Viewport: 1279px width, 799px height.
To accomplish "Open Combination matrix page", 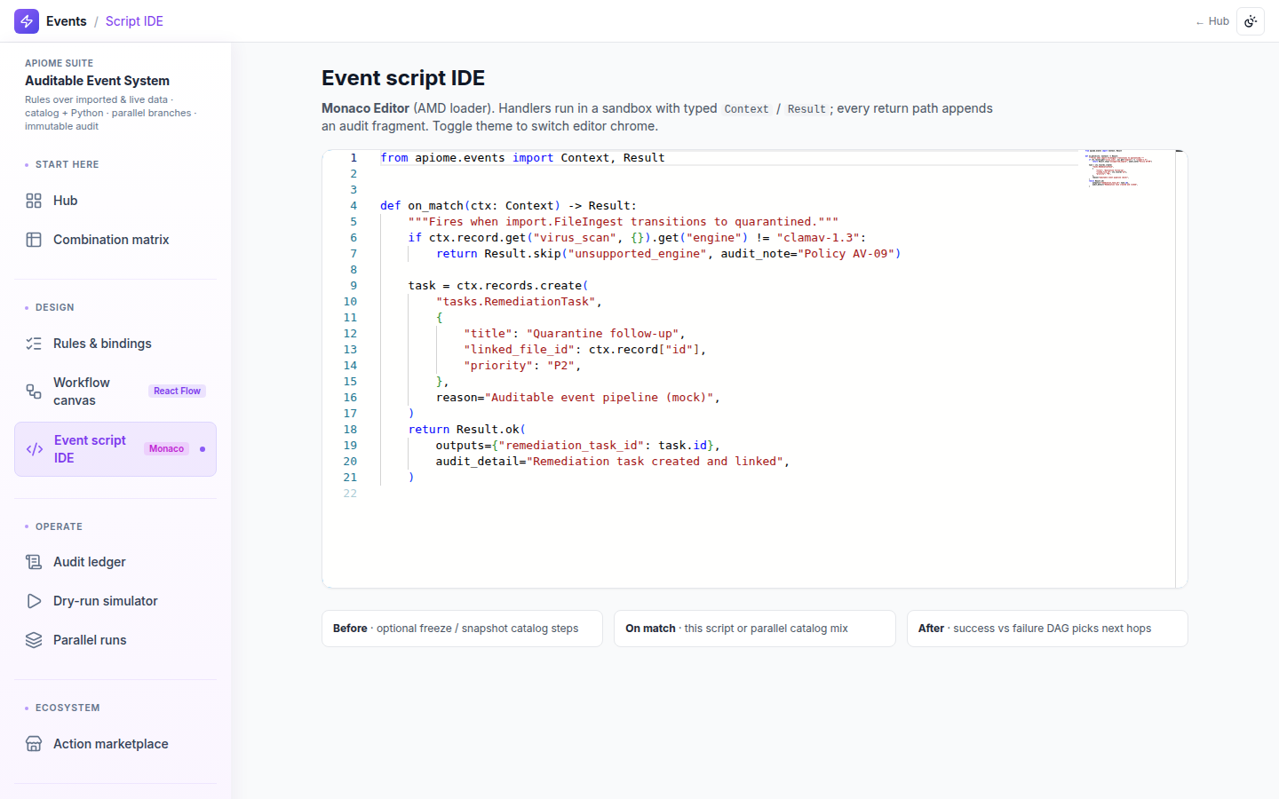I will (115, 240).
